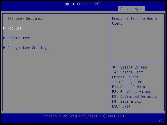Select the Server Mgmt tab
The width and height of the screenshot is (167, 125).
pos(131,9)
